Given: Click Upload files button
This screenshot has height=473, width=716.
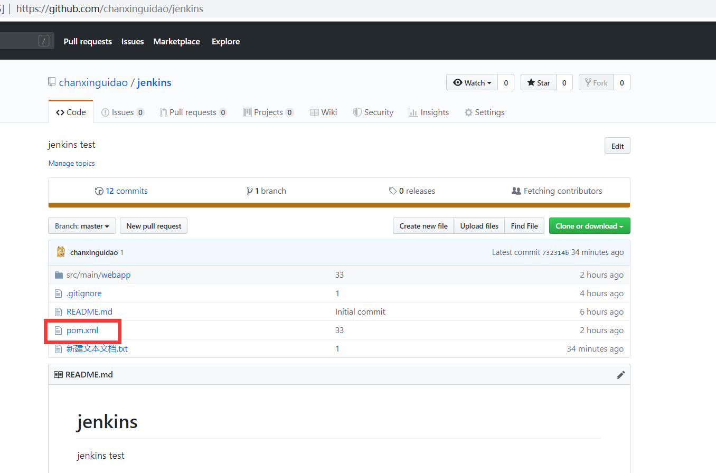Looking at the screenshot, I should (479, 226).
